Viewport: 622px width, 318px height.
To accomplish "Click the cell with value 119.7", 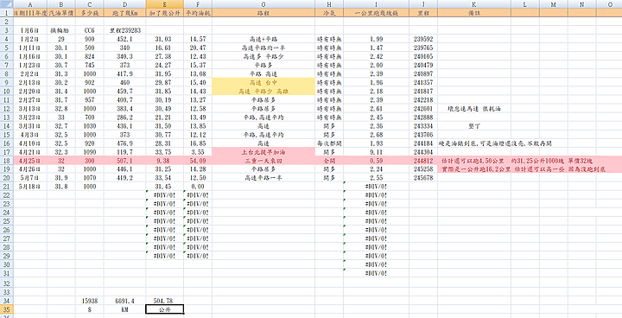I will pos(125,152).
